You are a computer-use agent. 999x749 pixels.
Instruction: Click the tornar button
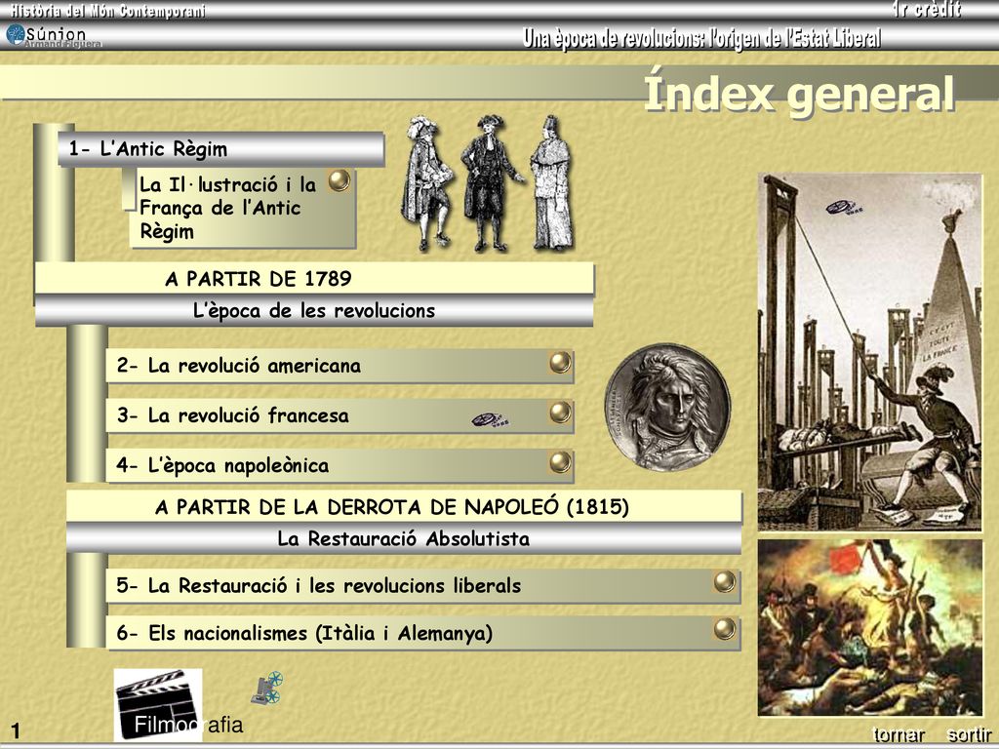tap(899, 734)
